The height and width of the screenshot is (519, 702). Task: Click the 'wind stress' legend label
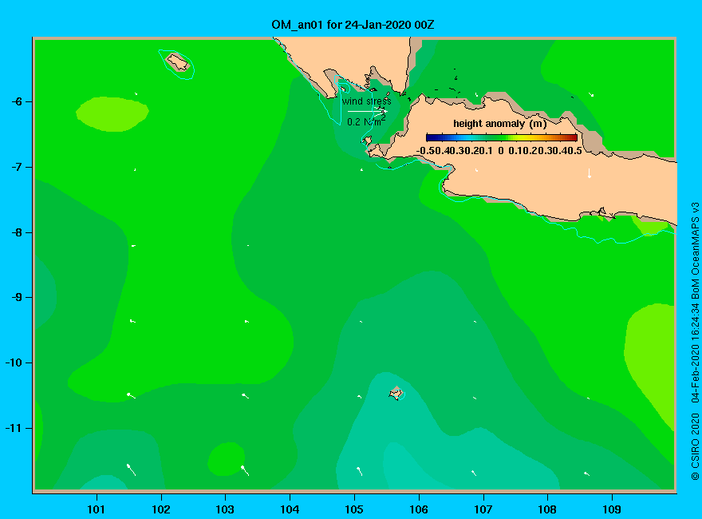point(367,101)
